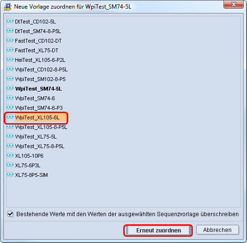Pick the XL75-6P3L template
Viewport: 247px width, 243px height.
click(28, 165)
